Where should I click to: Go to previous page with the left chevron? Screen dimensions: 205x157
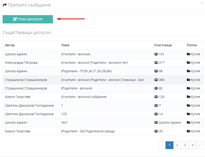pos(162,145)
